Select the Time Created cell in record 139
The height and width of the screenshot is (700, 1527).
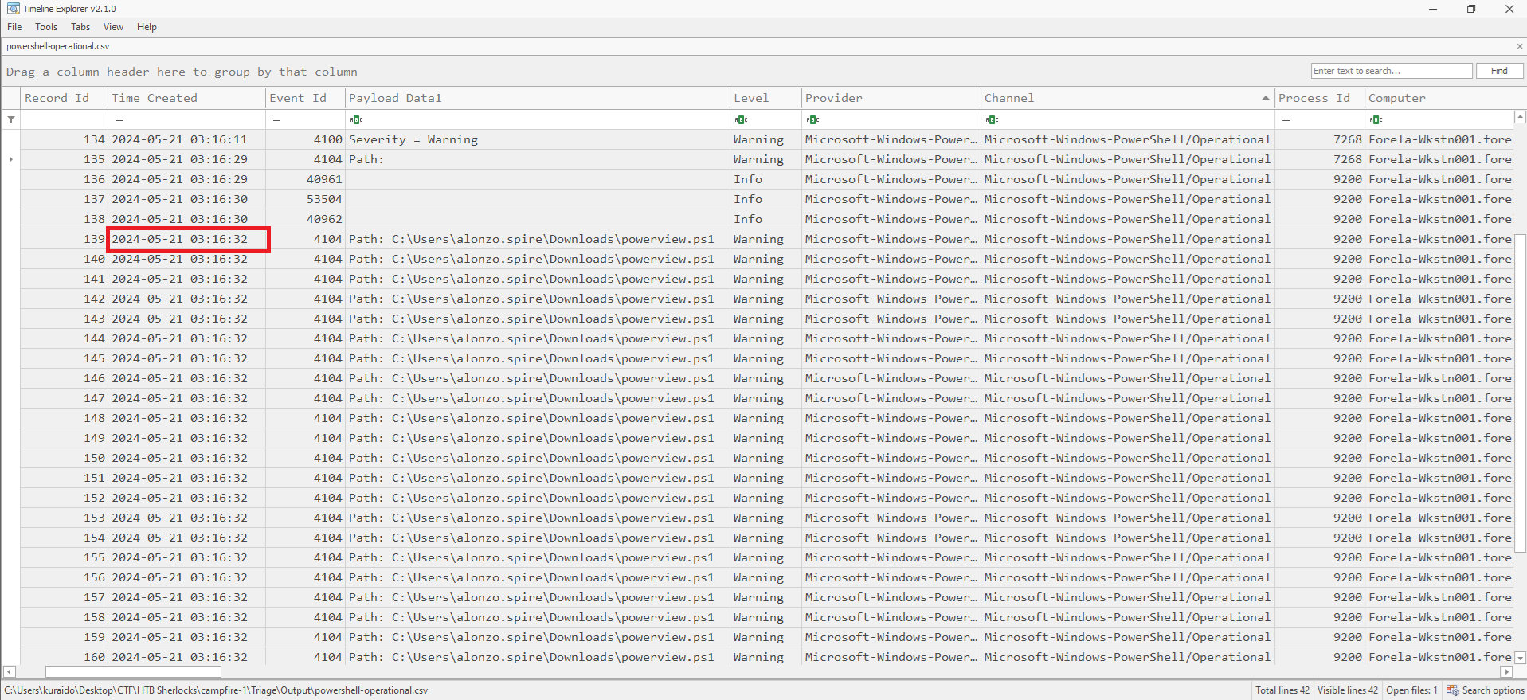(x=187, y=239)
